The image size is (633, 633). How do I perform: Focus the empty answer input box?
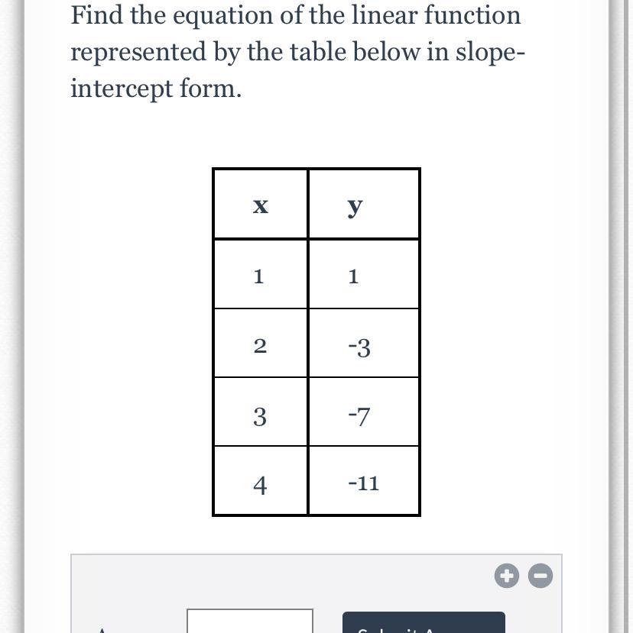click(250, 621)
